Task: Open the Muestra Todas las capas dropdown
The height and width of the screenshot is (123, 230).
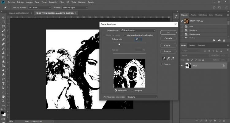Action: point(75,8)
